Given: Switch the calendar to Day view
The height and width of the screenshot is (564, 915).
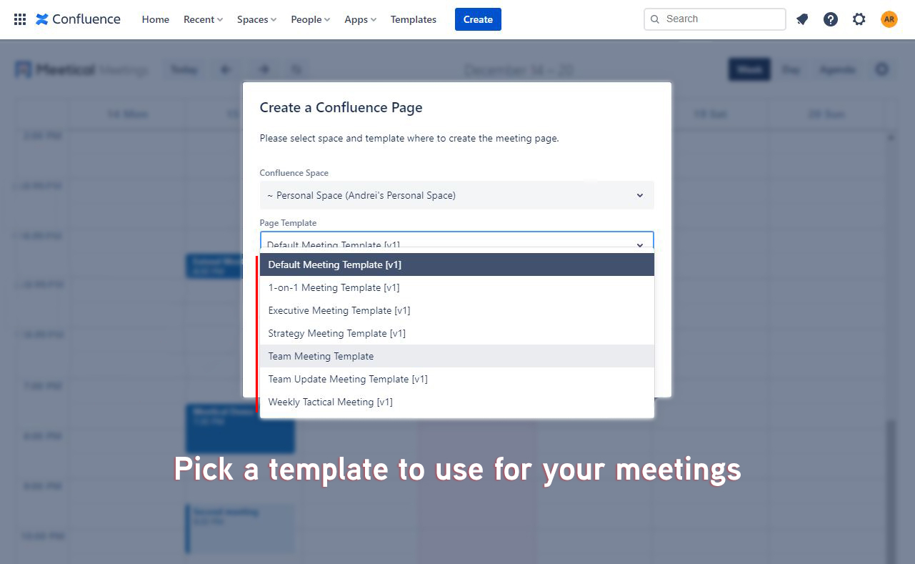Looking at the screenshot, I should 791,69.
